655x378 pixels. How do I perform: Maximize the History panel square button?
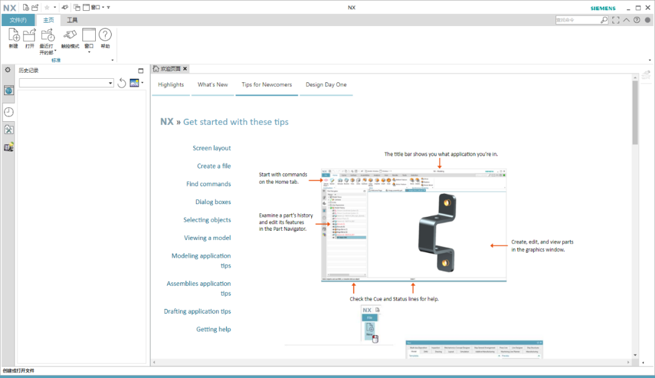(141, 70)
